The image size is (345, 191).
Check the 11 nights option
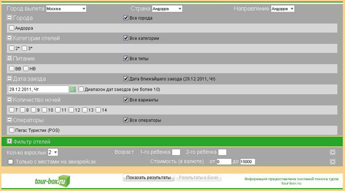pyautogui.click(x=58, y=109)
